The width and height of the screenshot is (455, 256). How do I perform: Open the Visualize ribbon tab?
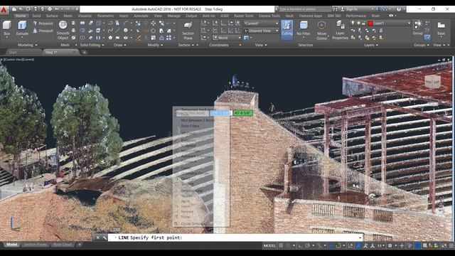point(85,16)
